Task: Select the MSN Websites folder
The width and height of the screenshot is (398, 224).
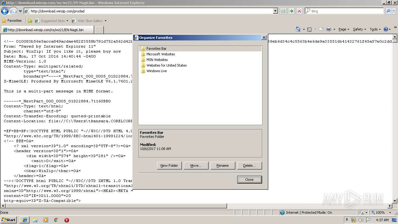Action: [154, 60]
